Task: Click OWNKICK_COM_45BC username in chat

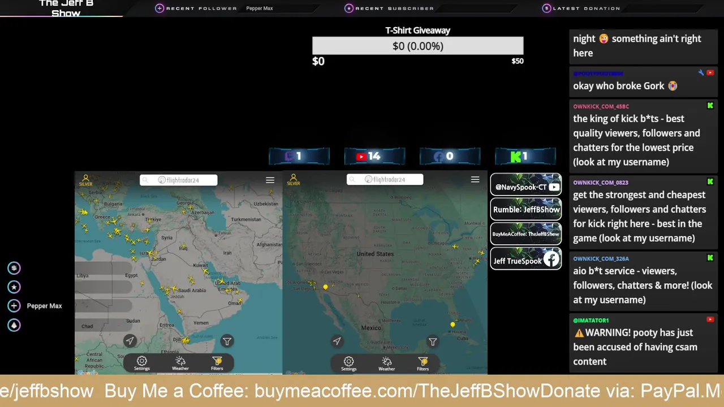Action: [601, 106]
